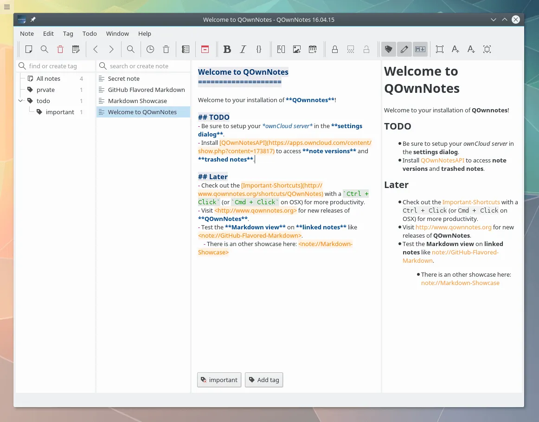This screenshot has height=422, width=539.
Task: Open the Window menu
Action: [117, 33]
